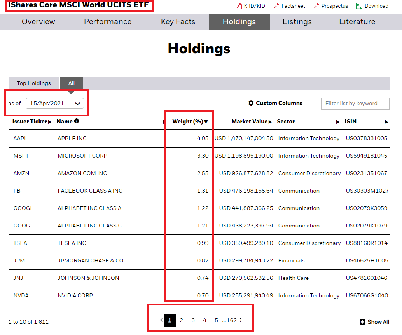The height and width of the screenshot is (335, 402).
Task: Select FACEBOOK CLASS A INC row name
Action: pyautogui.click(x=90, y=191)
